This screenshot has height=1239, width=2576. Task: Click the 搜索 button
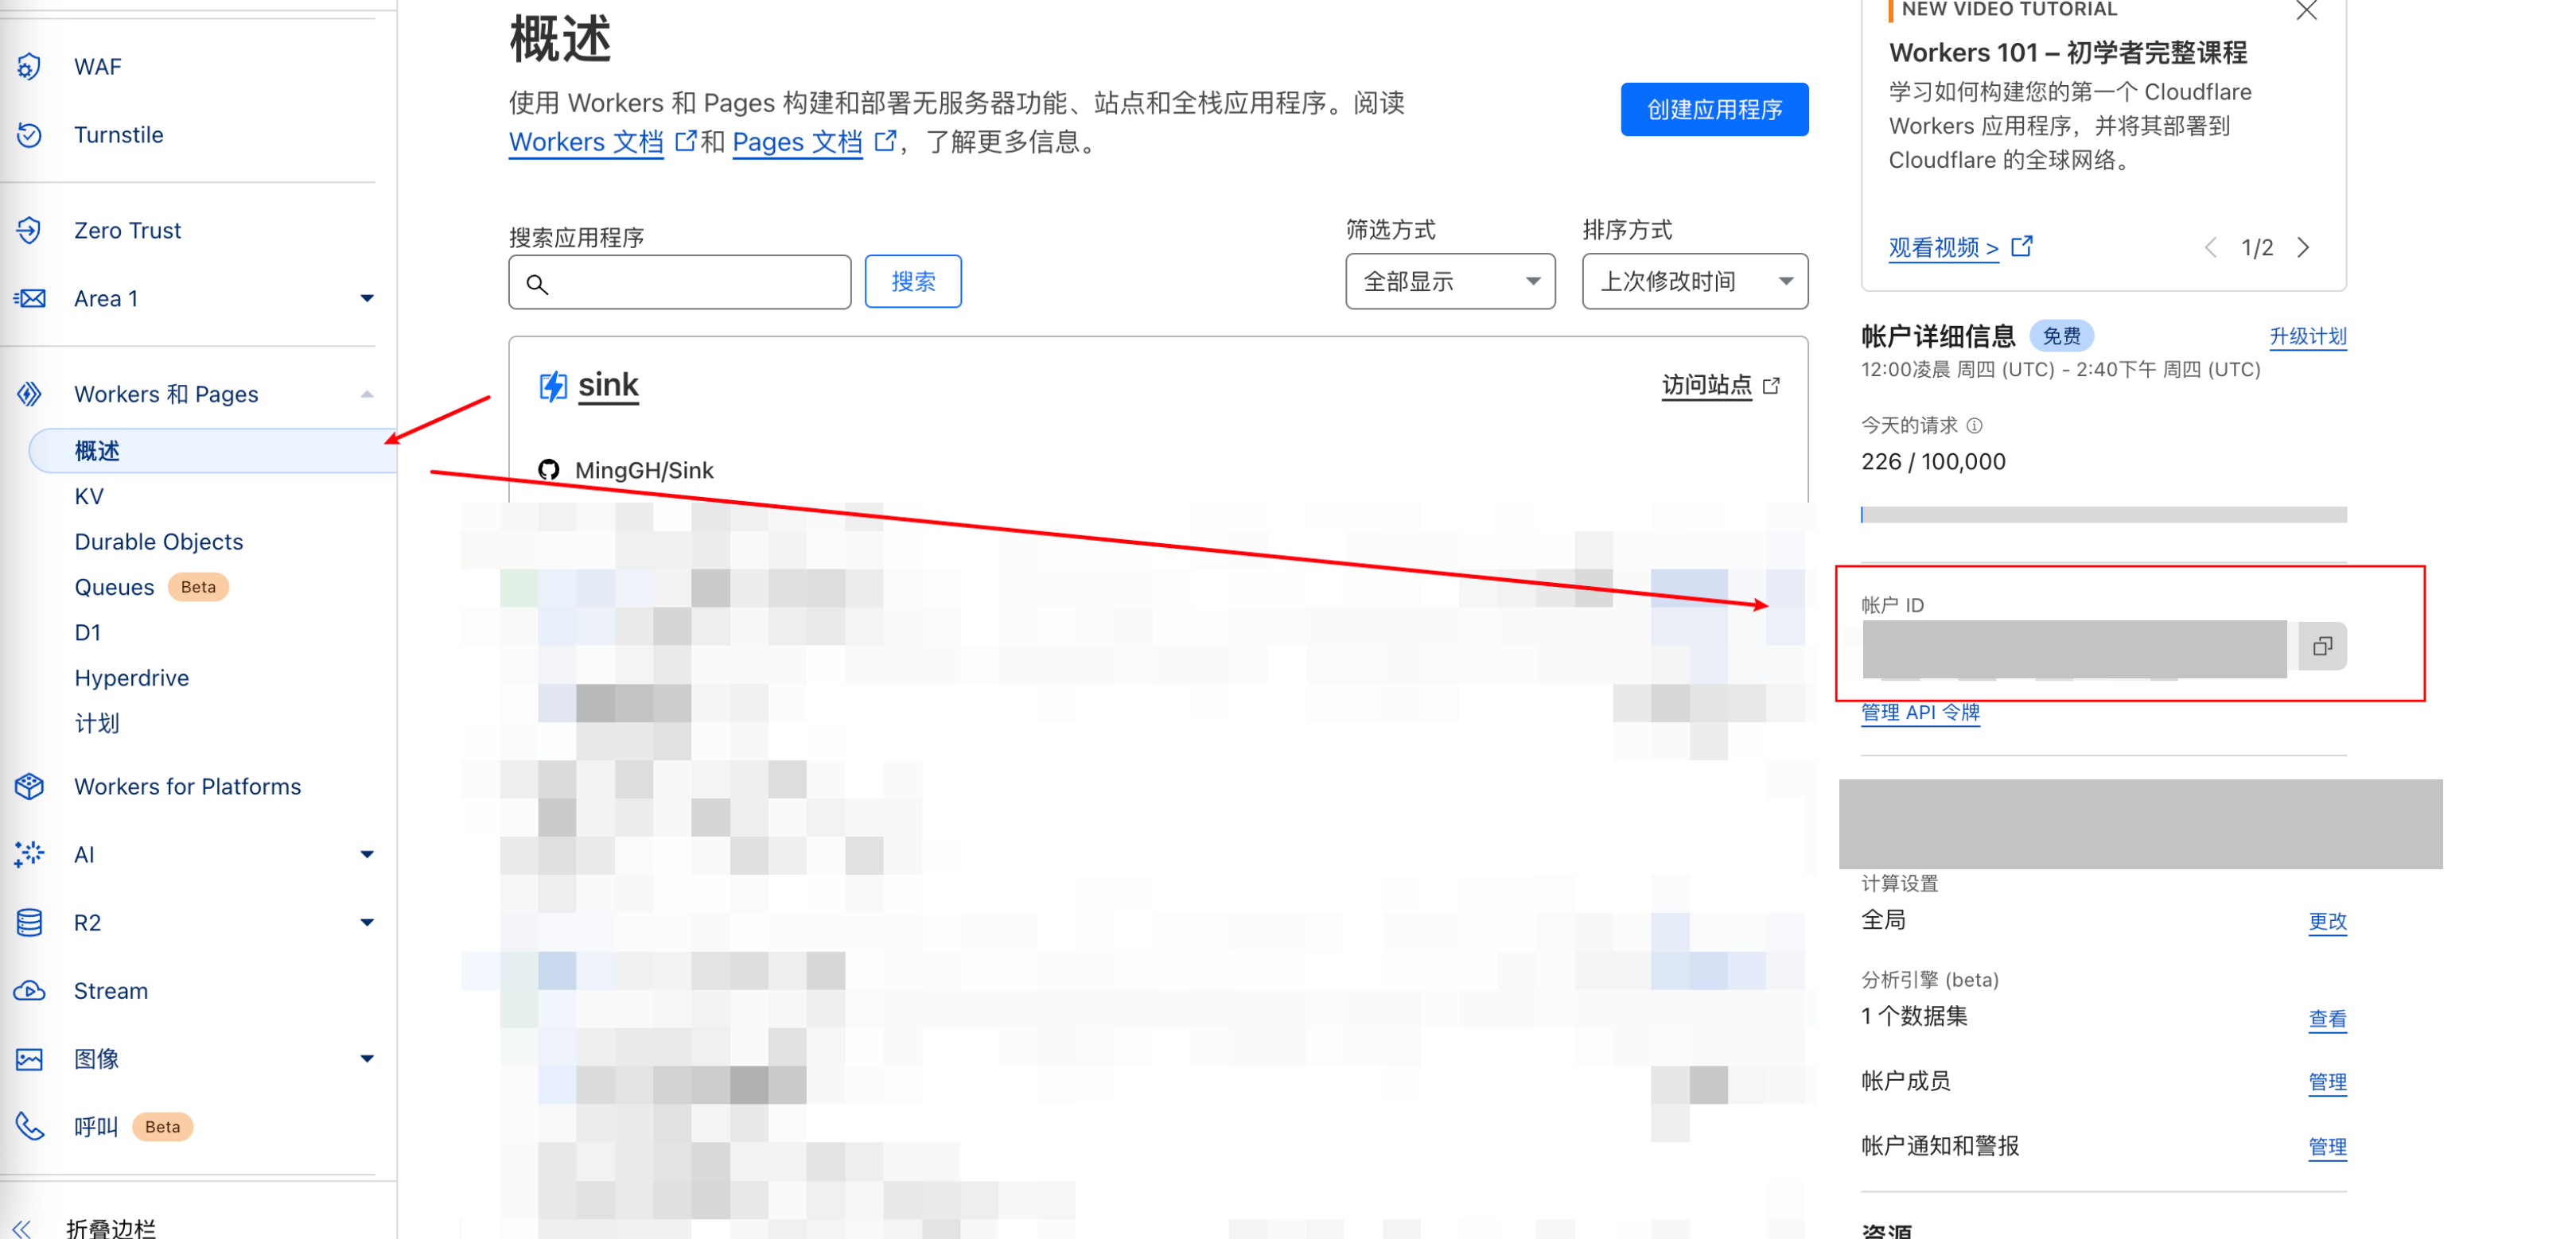(913, 281)
